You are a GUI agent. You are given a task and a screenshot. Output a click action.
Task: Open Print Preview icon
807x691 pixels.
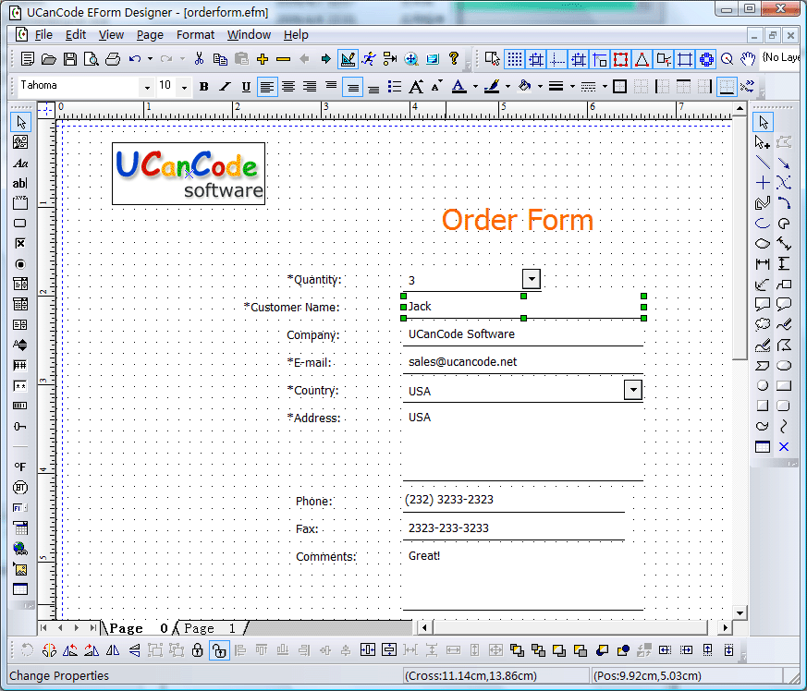pos(92,59)
